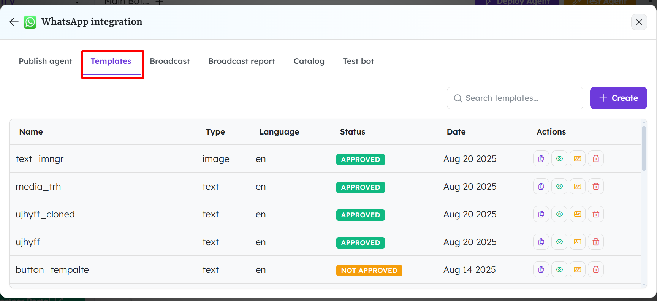Trash the ujhyff_cloned template
Screen dimensions: 657x301
coord(596,214)
